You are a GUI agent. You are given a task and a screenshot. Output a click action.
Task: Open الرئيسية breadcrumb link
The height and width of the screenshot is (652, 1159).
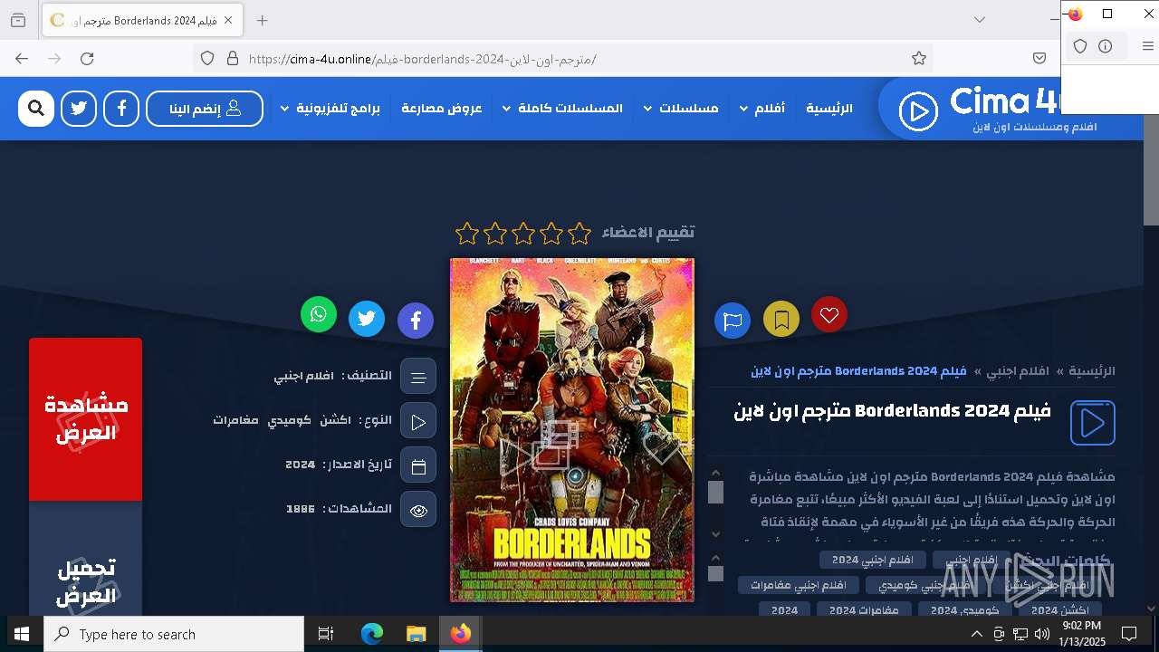coord(1092,371)
